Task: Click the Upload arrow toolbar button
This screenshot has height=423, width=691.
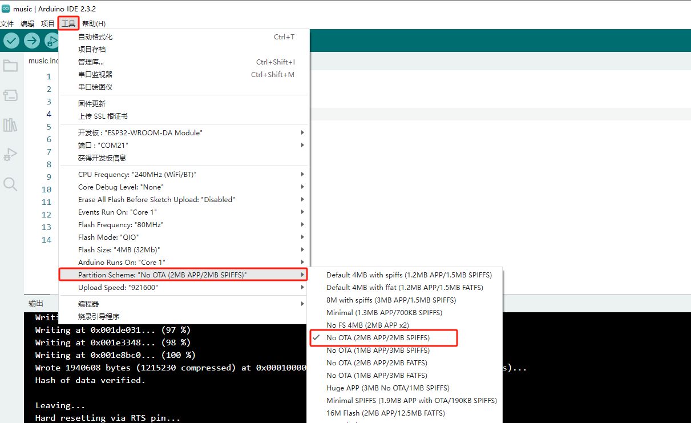Action: pos(32,41)
